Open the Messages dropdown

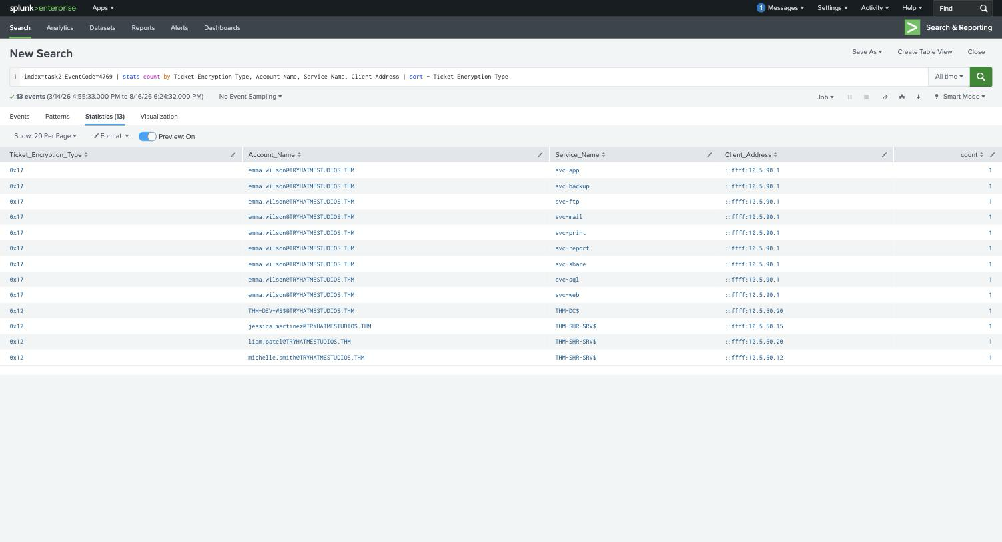[x=786, y=8]
